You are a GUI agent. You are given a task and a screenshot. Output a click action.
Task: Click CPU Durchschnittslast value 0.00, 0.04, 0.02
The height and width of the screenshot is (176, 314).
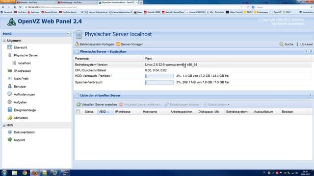[x=156, y=70]
